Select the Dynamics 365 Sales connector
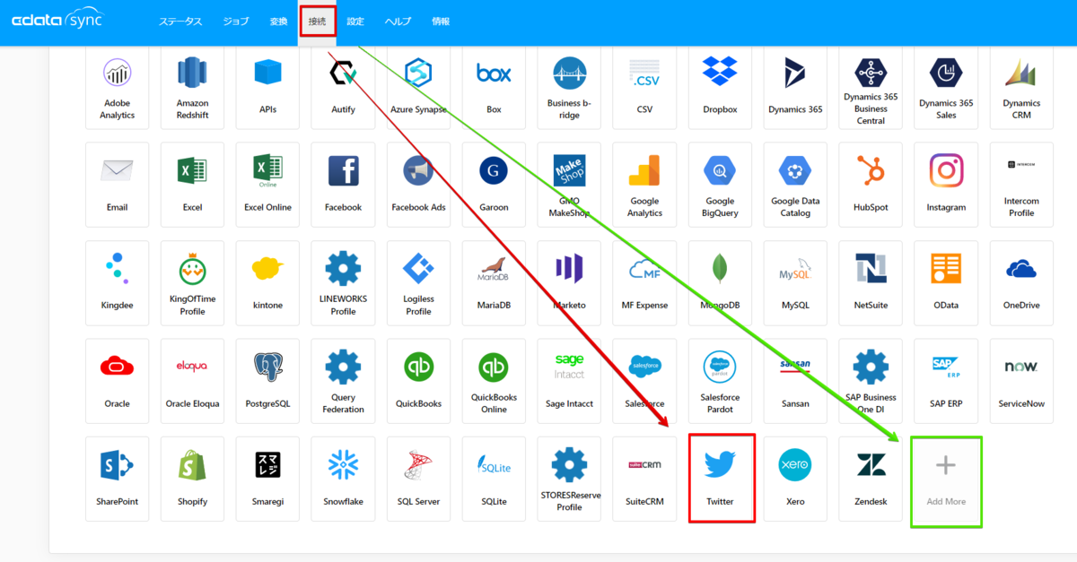The image size is (1077, 562). pos(947,88)
